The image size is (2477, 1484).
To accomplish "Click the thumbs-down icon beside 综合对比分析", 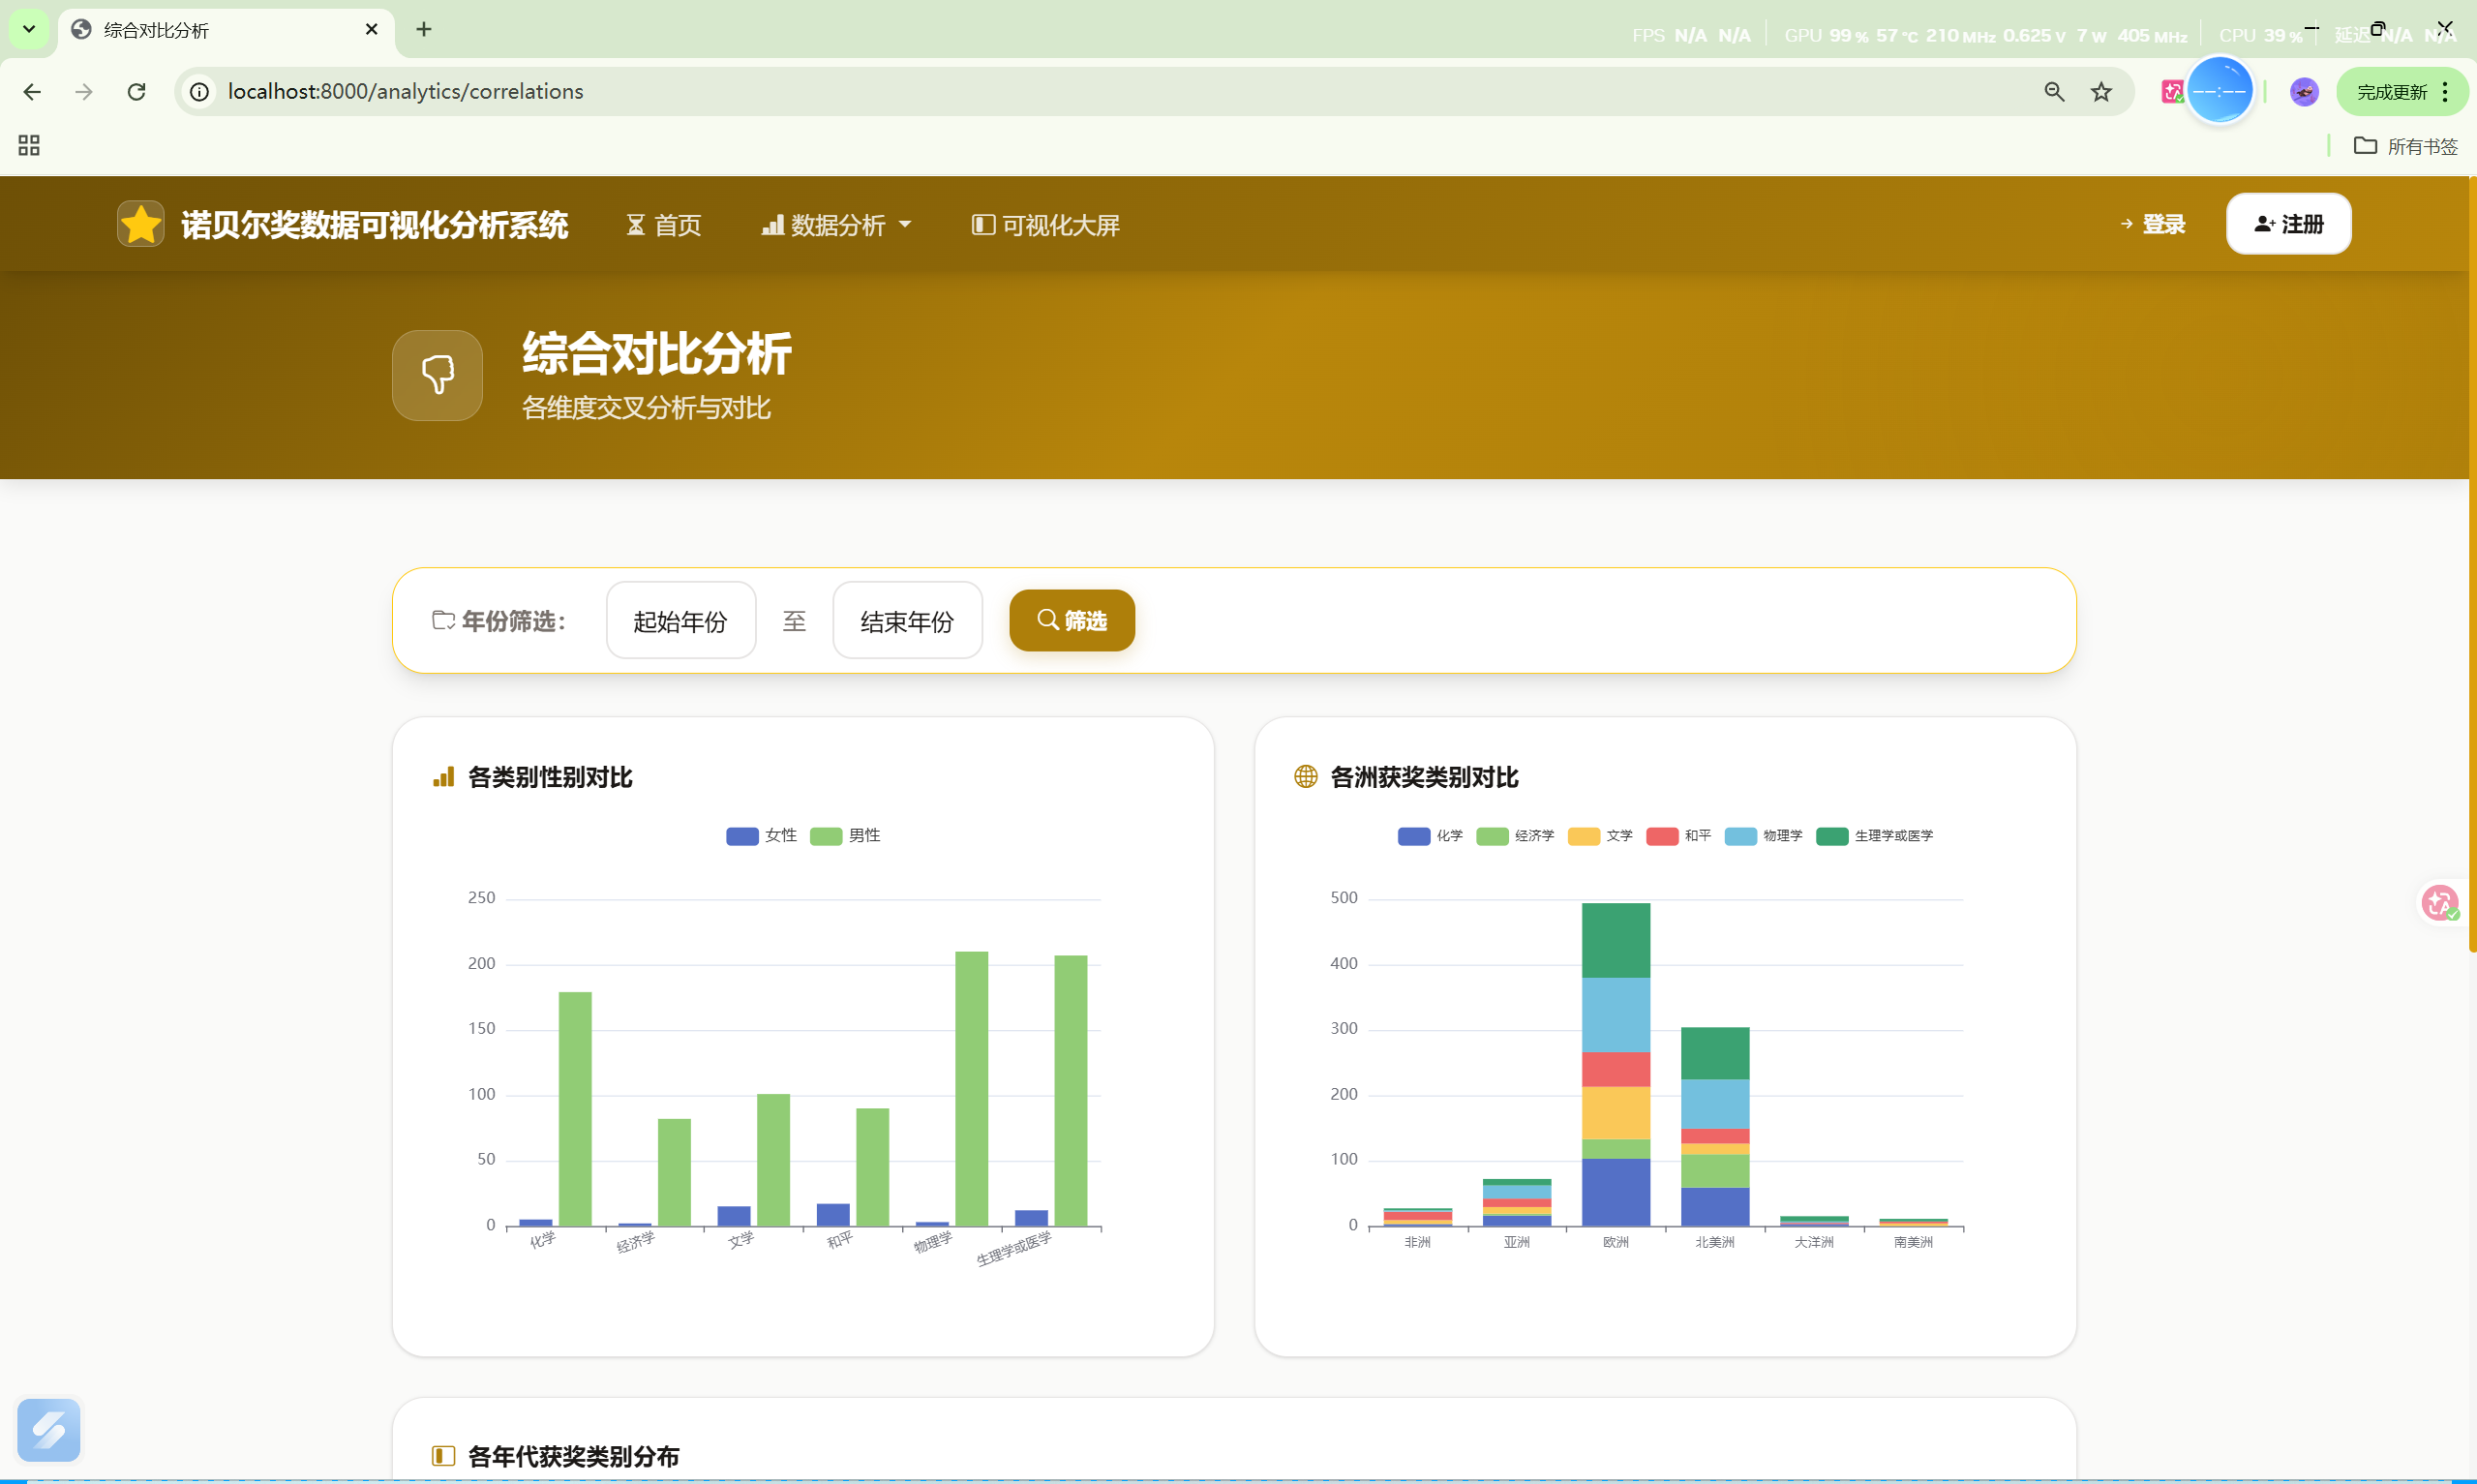I will (x=437, y=375).
